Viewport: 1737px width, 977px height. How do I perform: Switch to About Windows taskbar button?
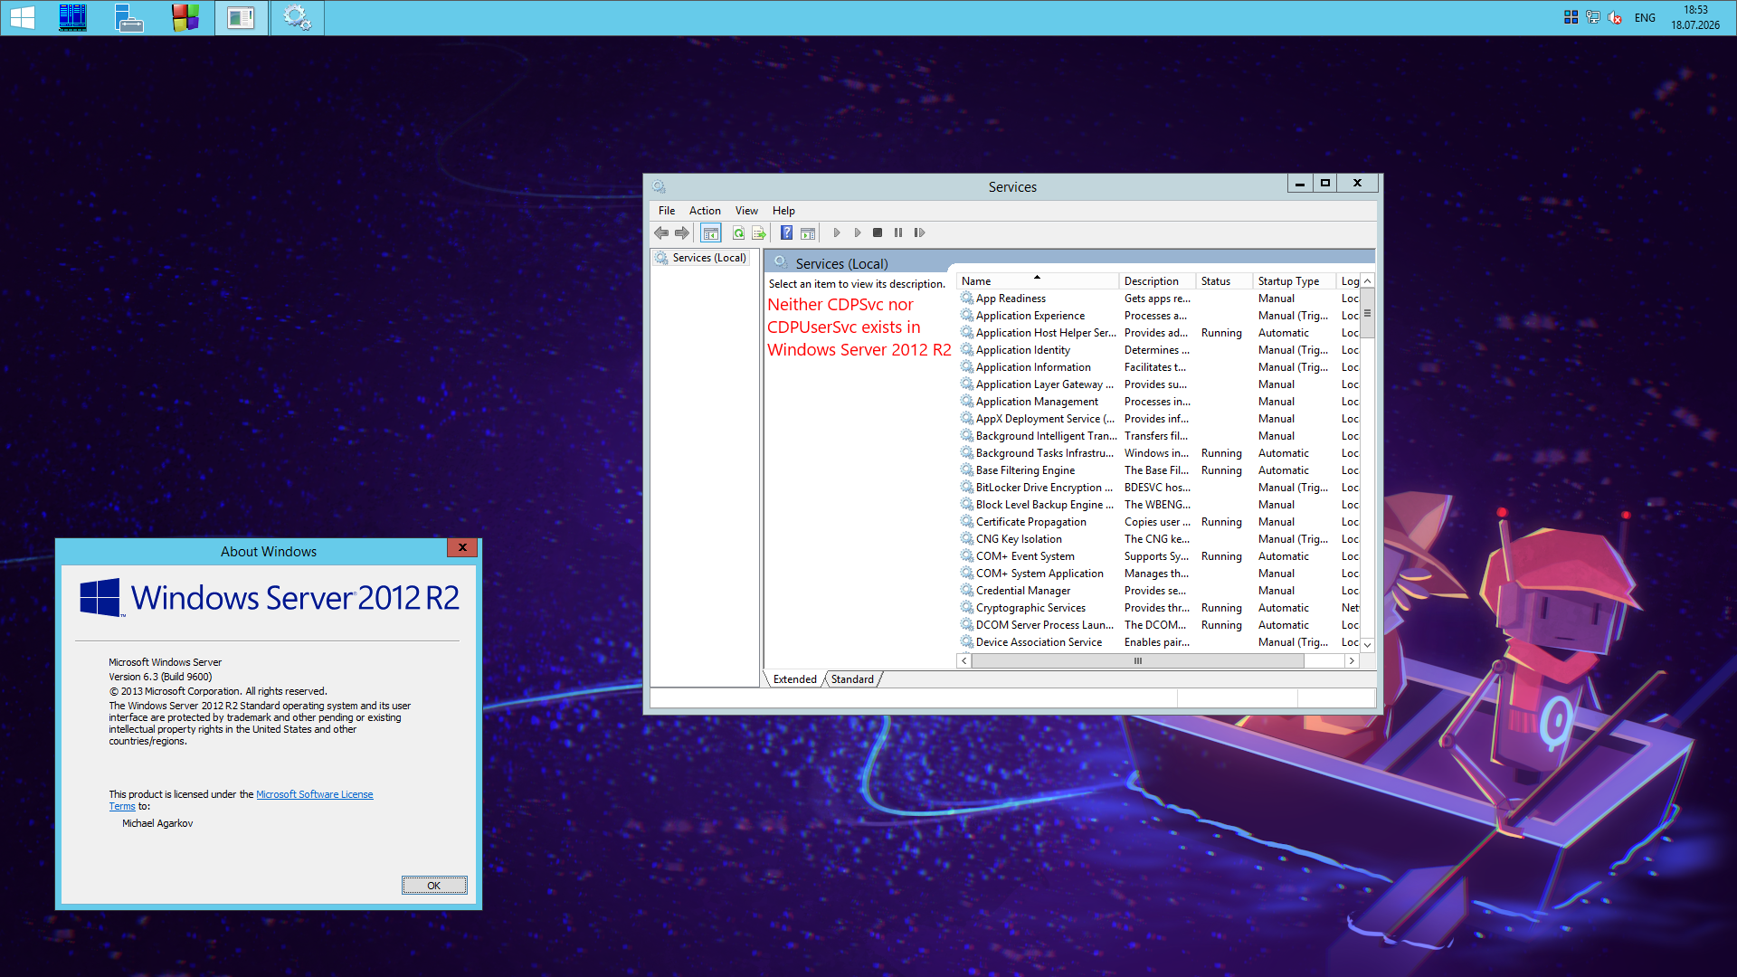242,17
